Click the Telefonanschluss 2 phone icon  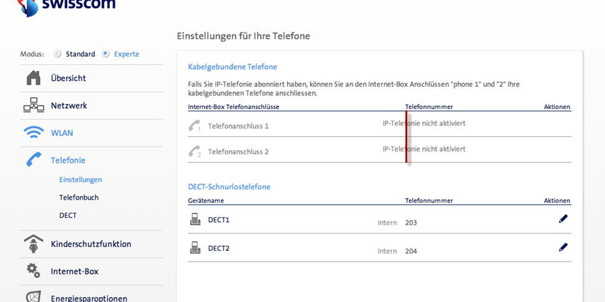195,151
